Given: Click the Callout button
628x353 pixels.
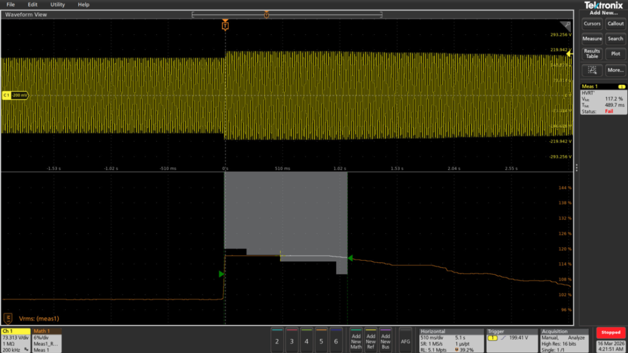Looking at the screenshot, I should (x=616, y=24).
